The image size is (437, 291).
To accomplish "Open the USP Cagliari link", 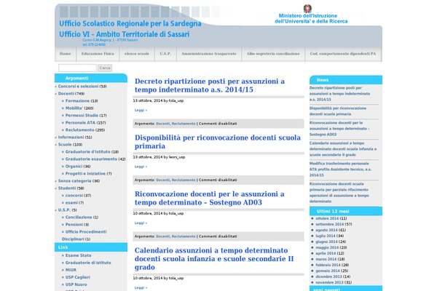I will (x=78, y=277).
